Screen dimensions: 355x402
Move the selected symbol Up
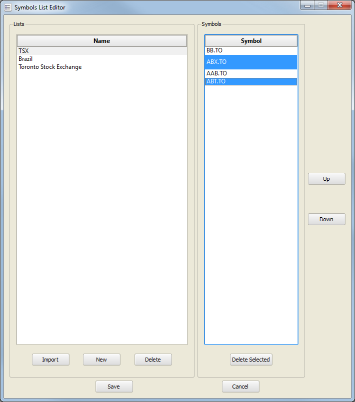tap(326, 179)
